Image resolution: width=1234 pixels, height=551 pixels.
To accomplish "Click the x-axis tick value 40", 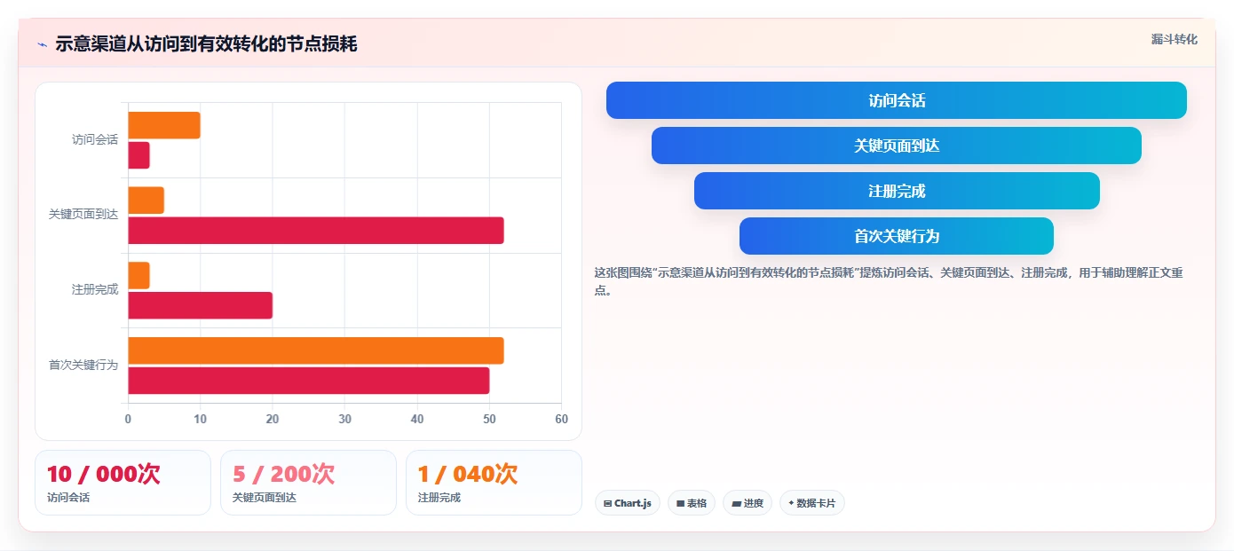I will (x=417, y=420).
